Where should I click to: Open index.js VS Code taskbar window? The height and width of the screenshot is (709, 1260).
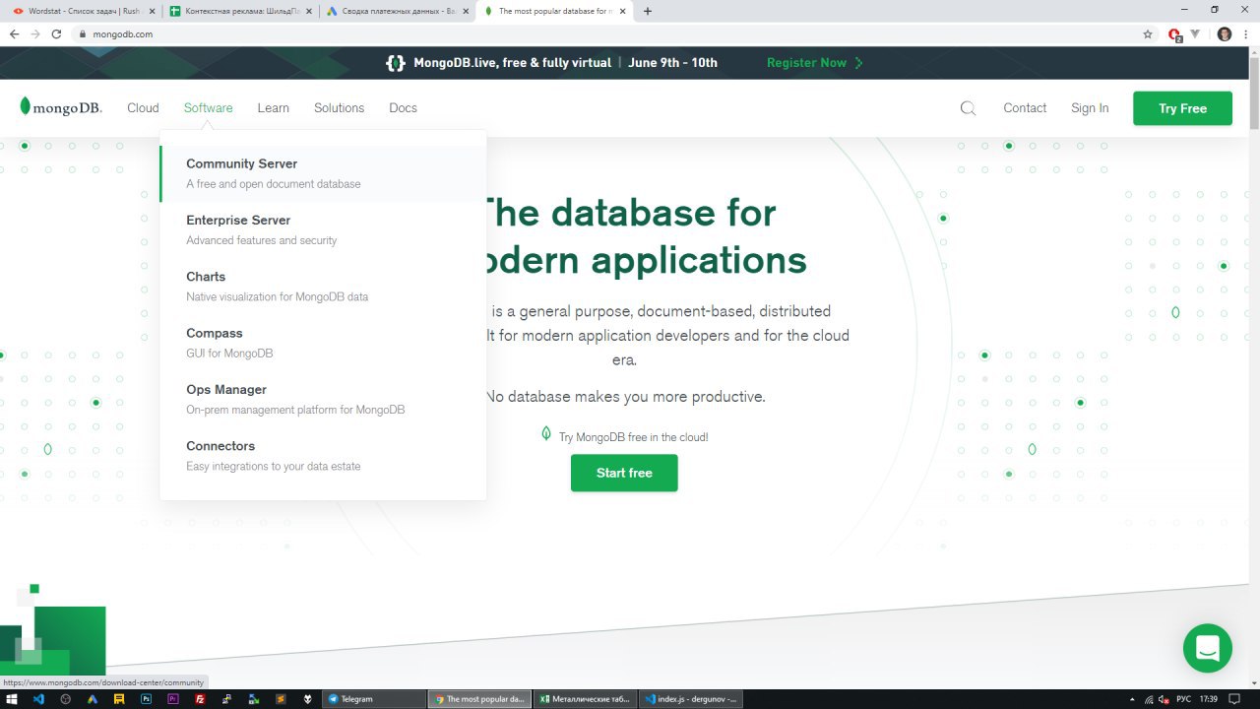pos(690,699)
